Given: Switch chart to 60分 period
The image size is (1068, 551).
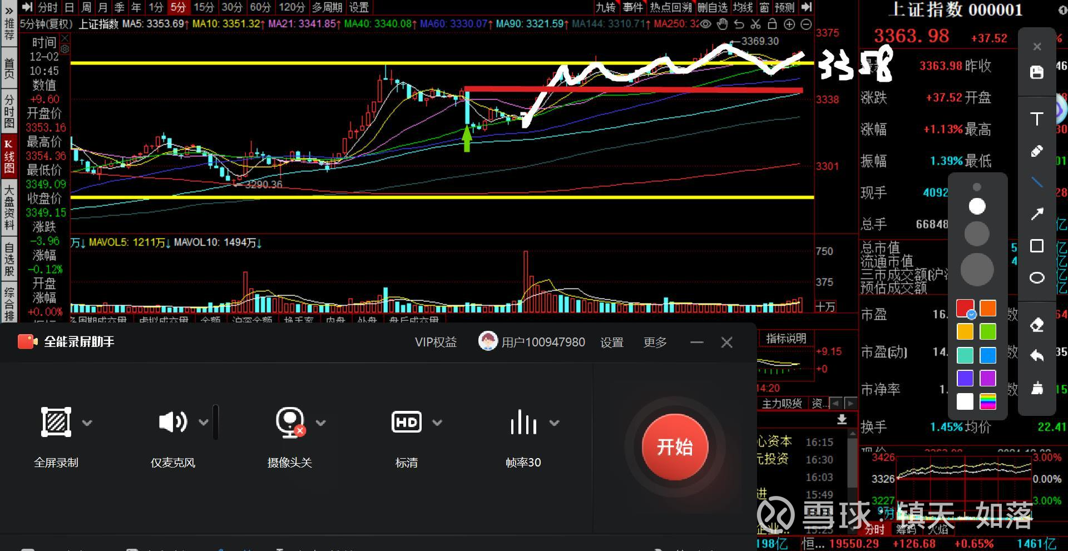Looking at the screenshot, I should tap(260, 7).
